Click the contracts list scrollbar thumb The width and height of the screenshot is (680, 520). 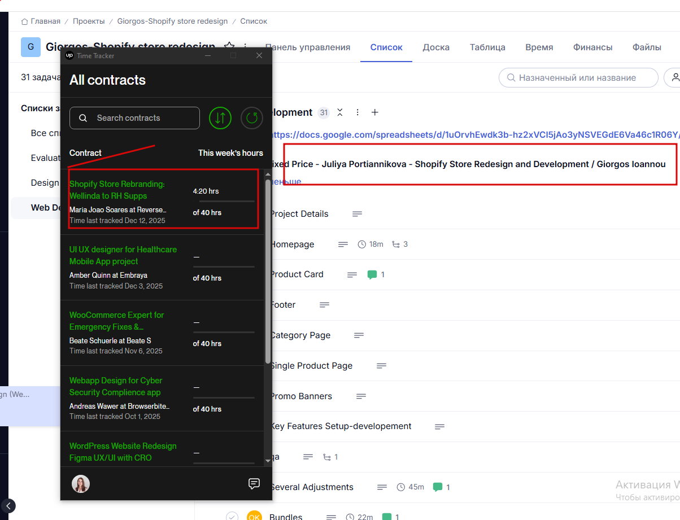[268, 271]
